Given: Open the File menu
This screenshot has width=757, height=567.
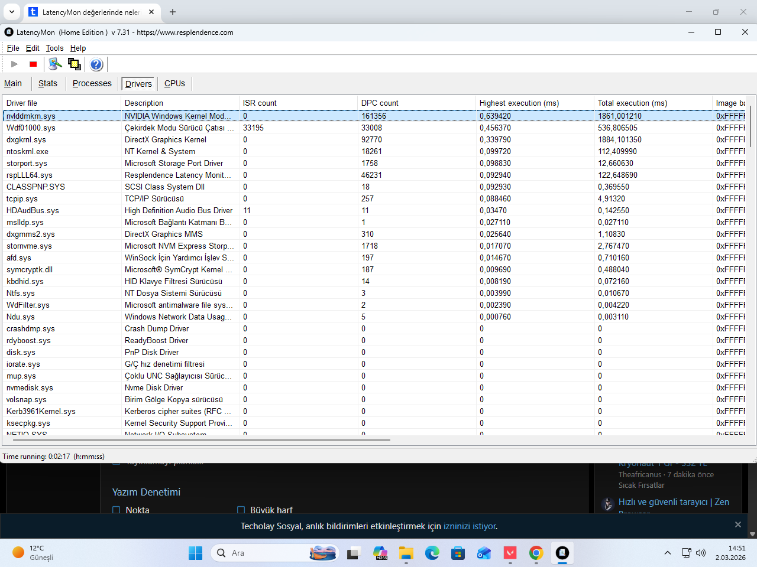Looking at the screenshot, I should pyautogui.click(x=13, y=48).
